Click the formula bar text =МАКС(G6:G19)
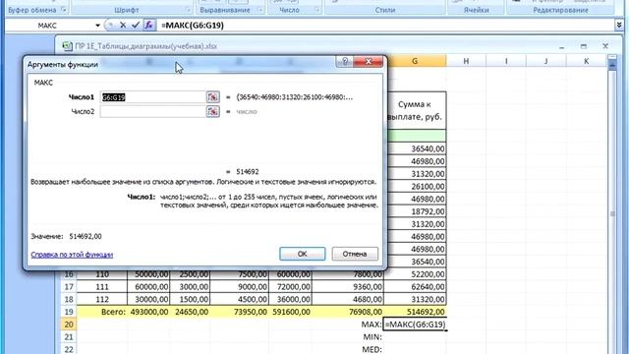Image resolution: width=629 pixels, height=354 pixels. click(193, 26)
